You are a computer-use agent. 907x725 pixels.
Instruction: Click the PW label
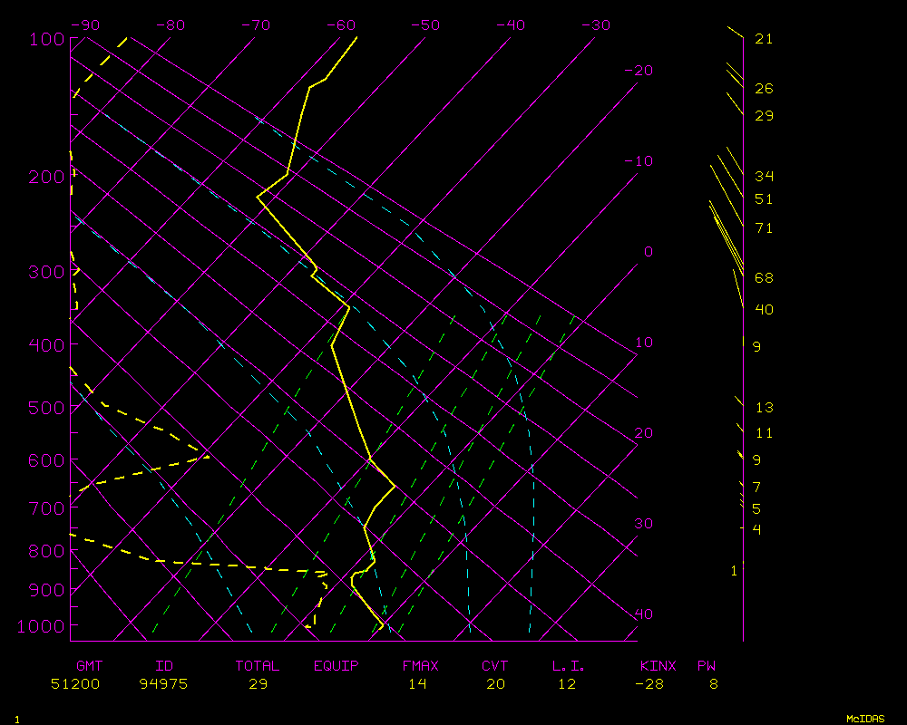pos(707,666)
